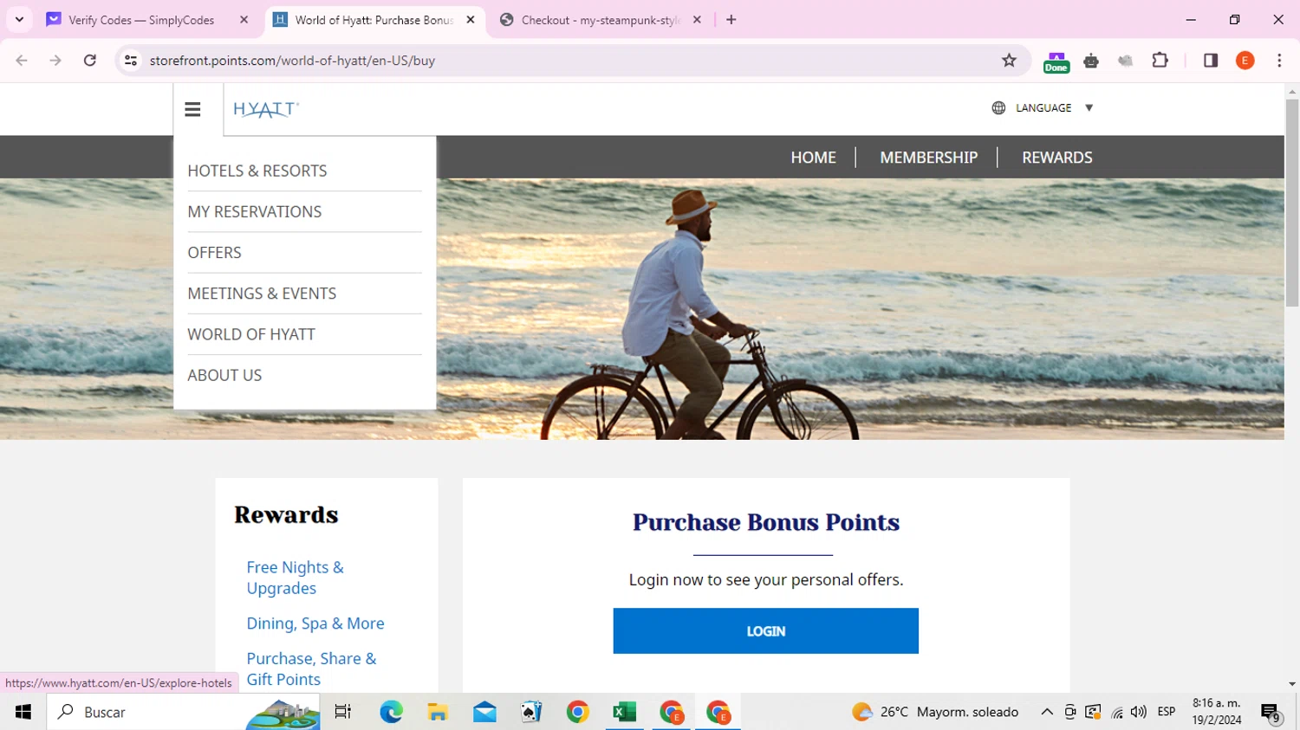Go forward in browser history
The image size is (1300, 730).
tap(55, 61)
